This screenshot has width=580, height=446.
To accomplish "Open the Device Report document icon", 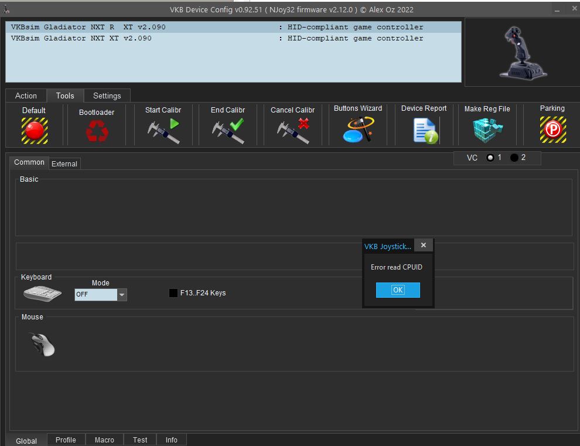I will pos(426,130).
